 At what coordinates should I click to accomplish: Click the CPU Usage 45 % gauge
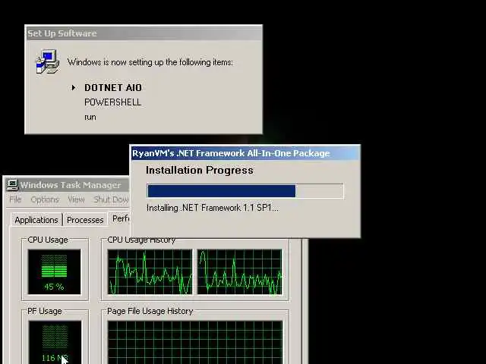point(54,271)
